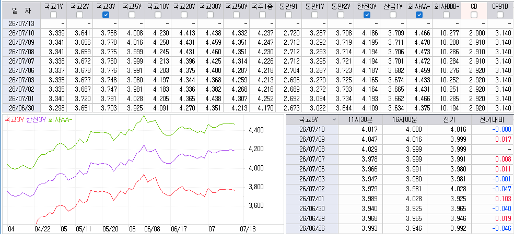Click the 04/22 x-axis date label

42,228
